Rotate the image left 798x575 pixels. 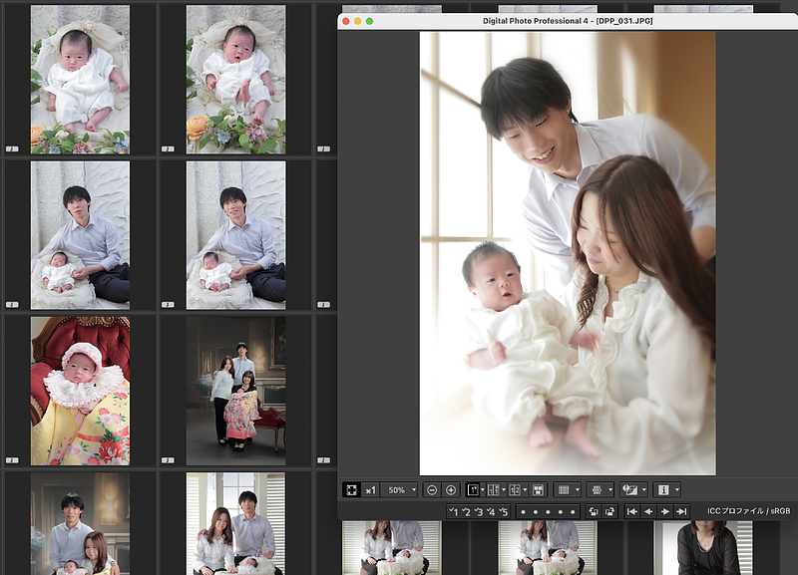point(593,511)
